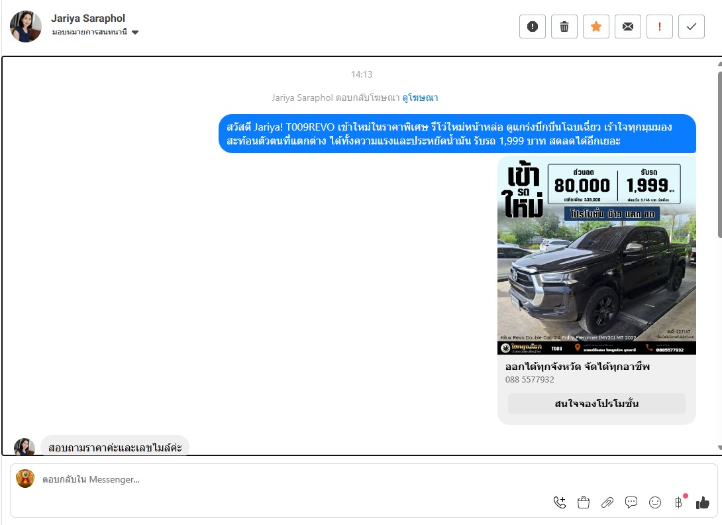
Task: Open the assign conversation dropdown
Action: [x=95, y=32]
